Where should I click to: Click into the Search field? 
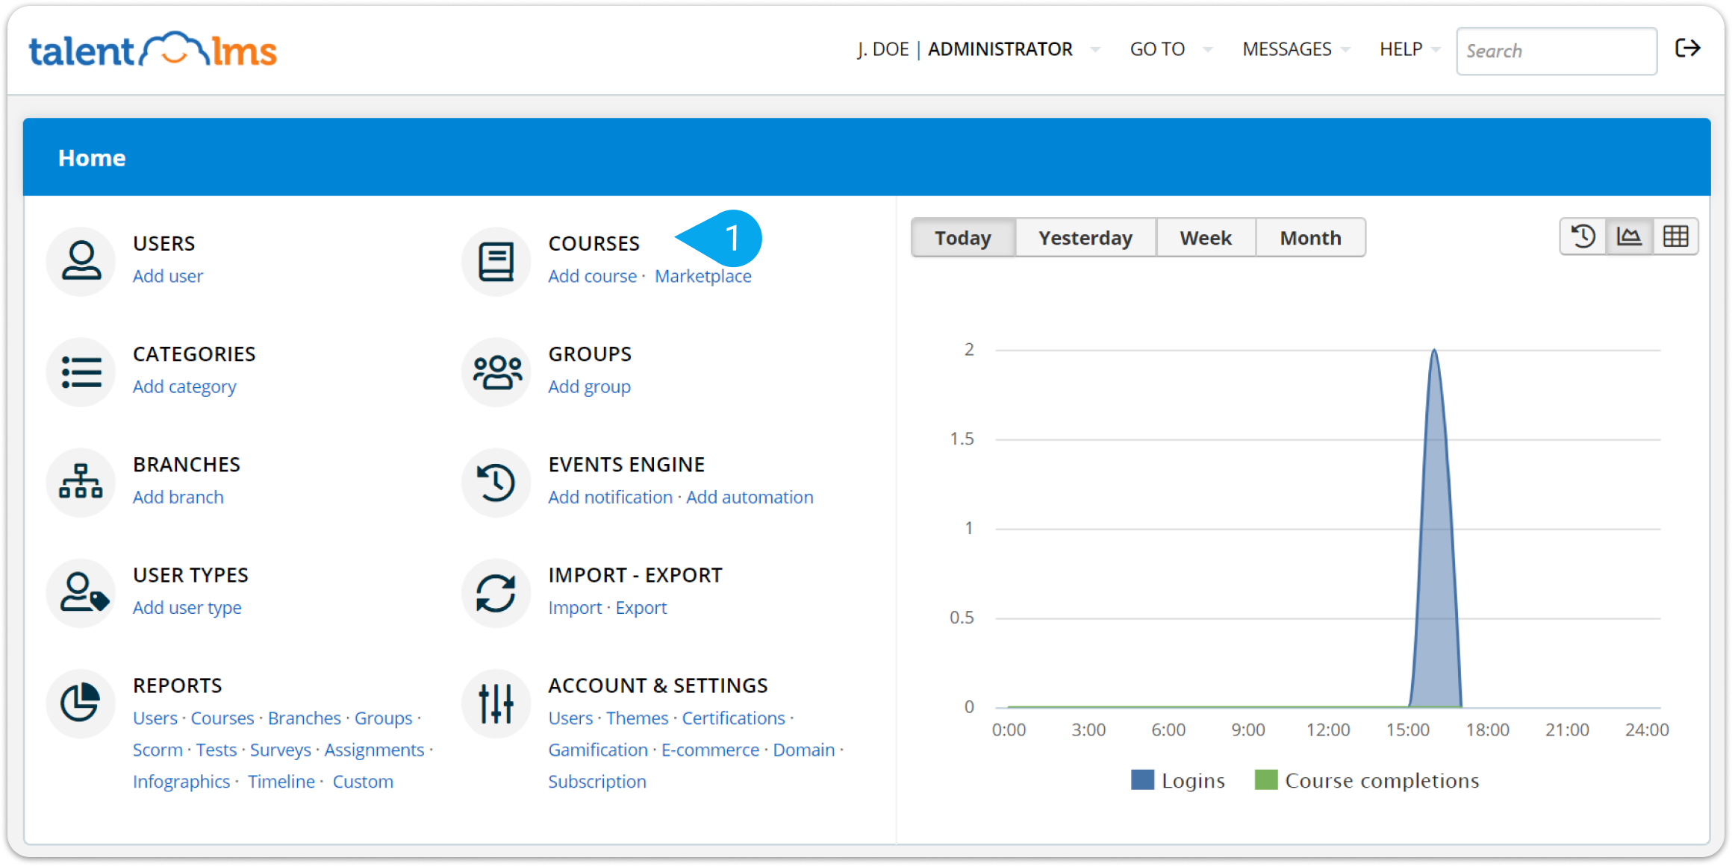click(1557, 51)
